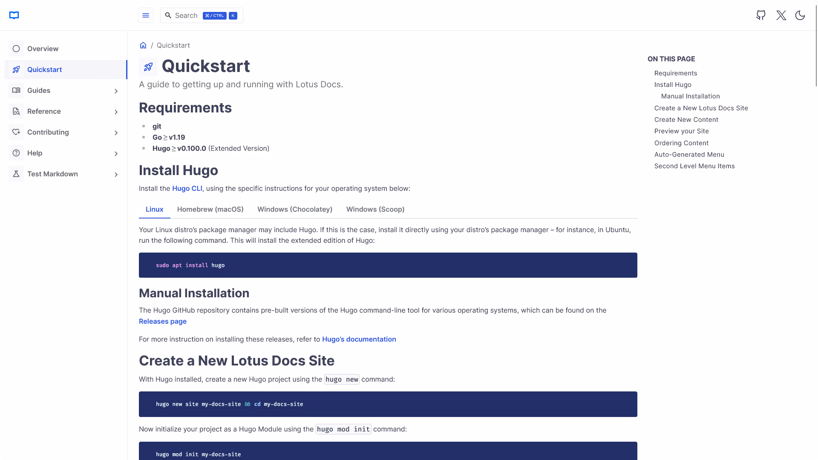Screen dimensions: 818x460
Task: Click the 'sudo apt install hugo' code block
Action: click(x=388, y=265)
